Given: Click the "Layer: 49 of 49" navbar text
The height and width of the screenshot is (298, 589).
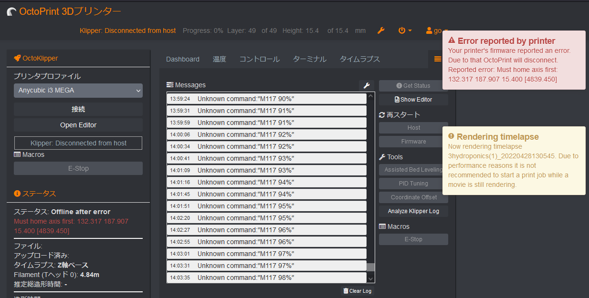Looking at the screenshot, I should coord(252,31).
